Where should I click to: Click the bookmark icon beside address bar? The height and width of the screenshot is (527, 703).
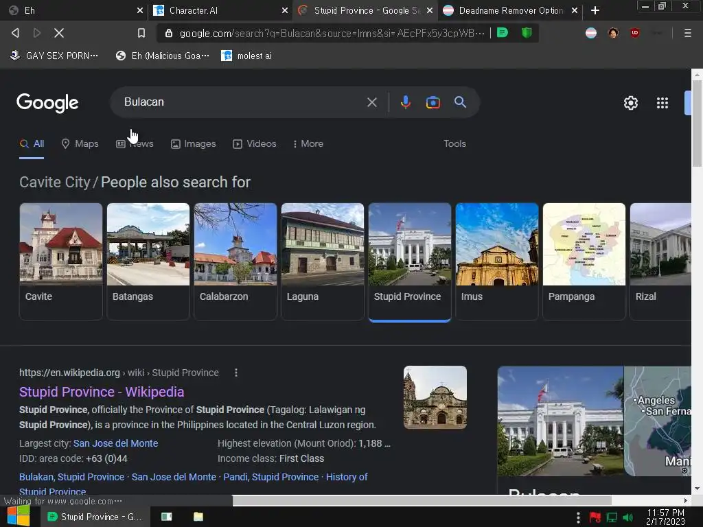[x=141, y=33]
